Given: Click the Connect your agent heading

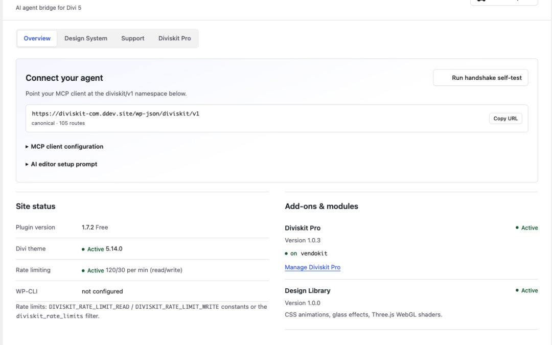Looking at the screenshot, I should pyautogui.click(x=64, y=78).
